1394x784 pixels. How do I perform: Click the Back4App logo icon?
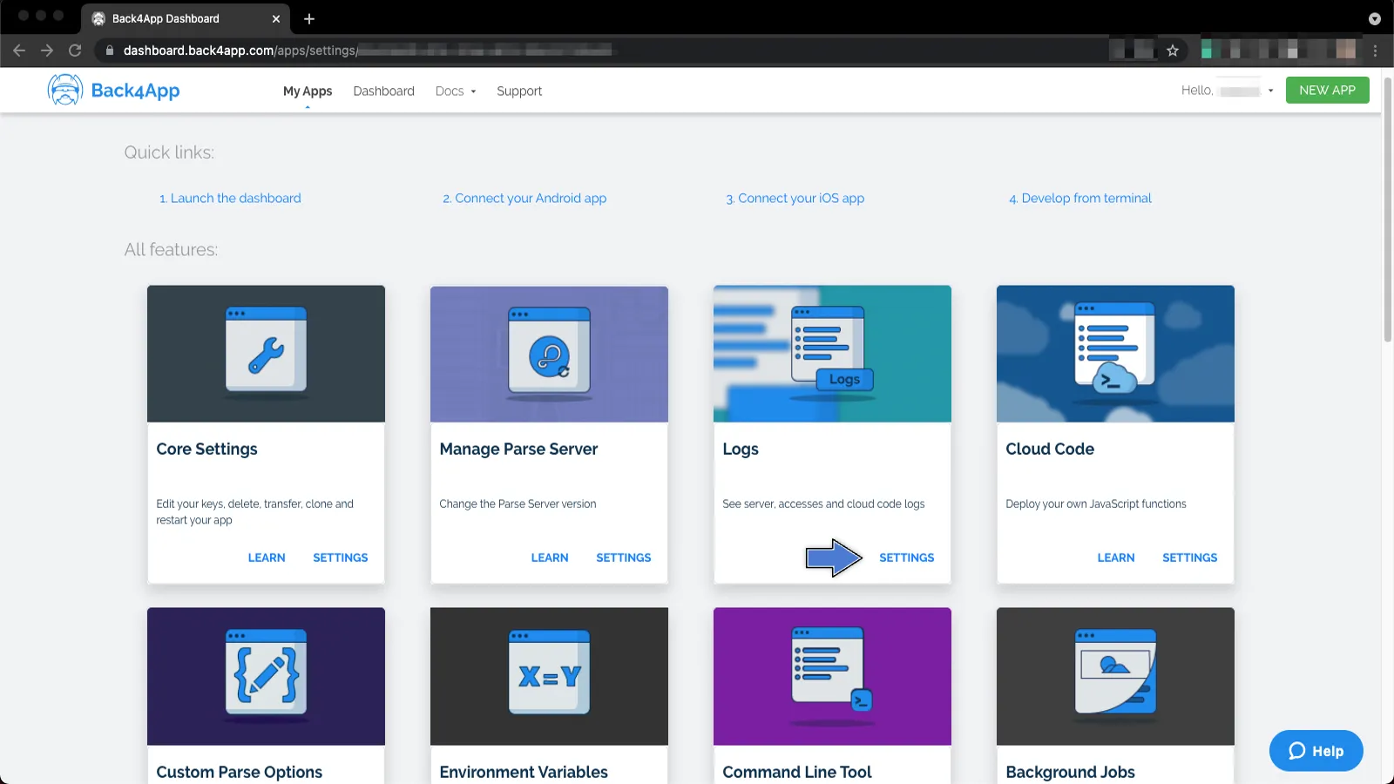point(64,90)
